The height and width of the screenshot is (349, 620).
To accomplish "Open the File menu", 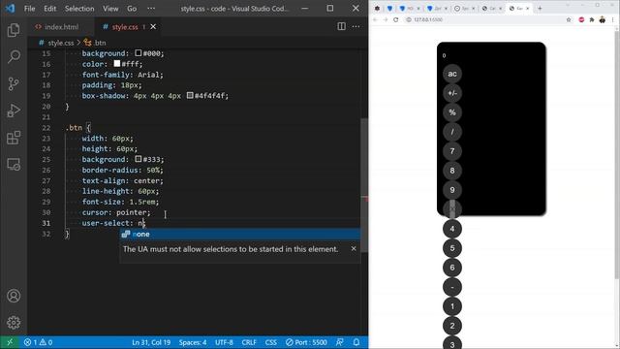I will (30, 9).
